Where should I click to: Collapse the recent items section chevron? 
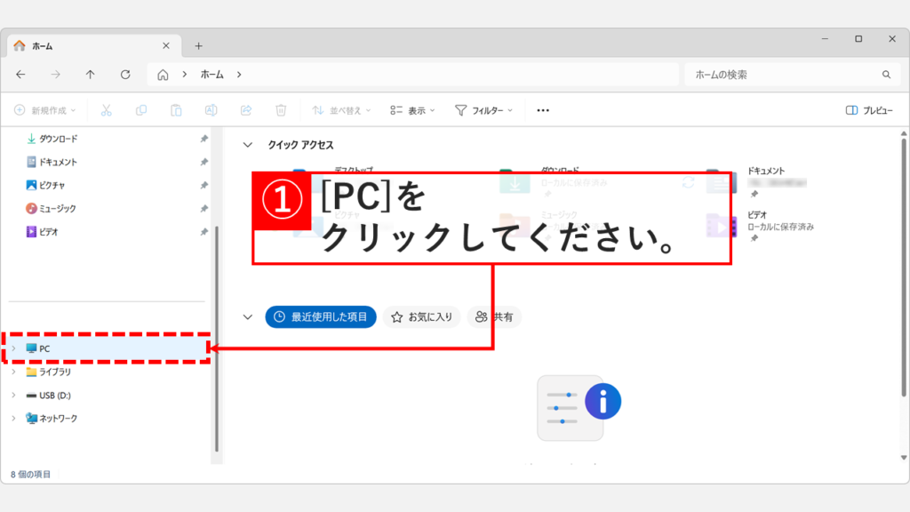[248, 317]
